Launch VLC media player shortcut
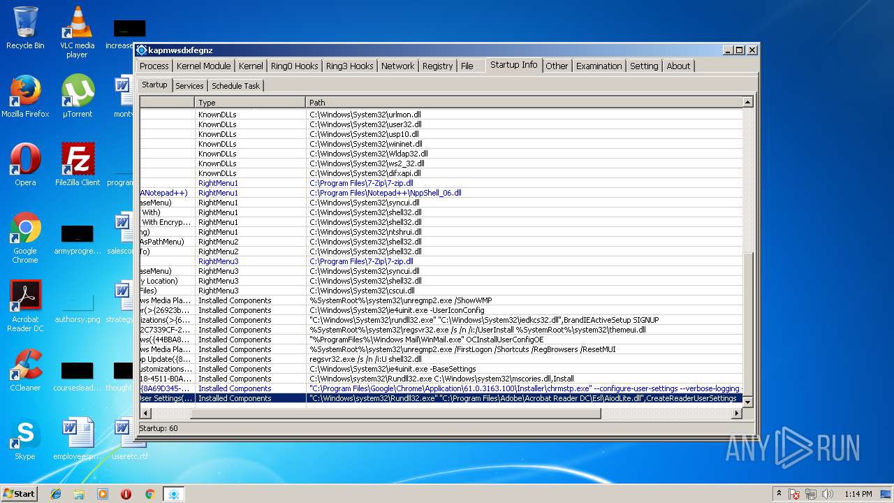 (78, 32)
